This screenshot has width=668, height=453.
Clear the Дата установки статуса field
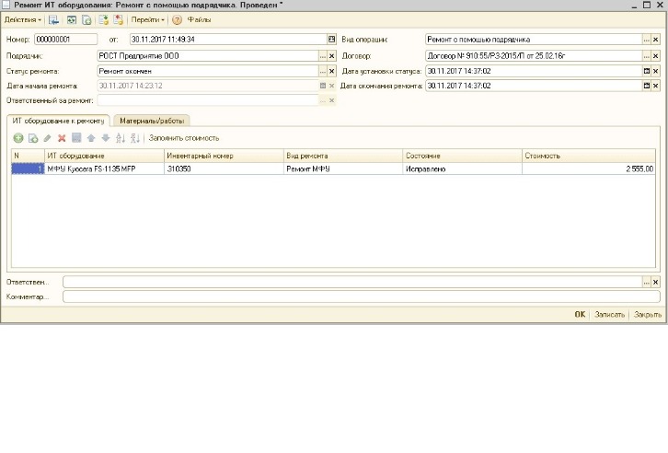tap(655, 71)
